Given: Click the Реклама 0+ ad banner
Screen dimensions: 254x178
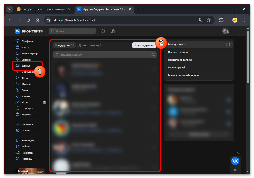Looking at the screenshot, I should tap(30, 171).
